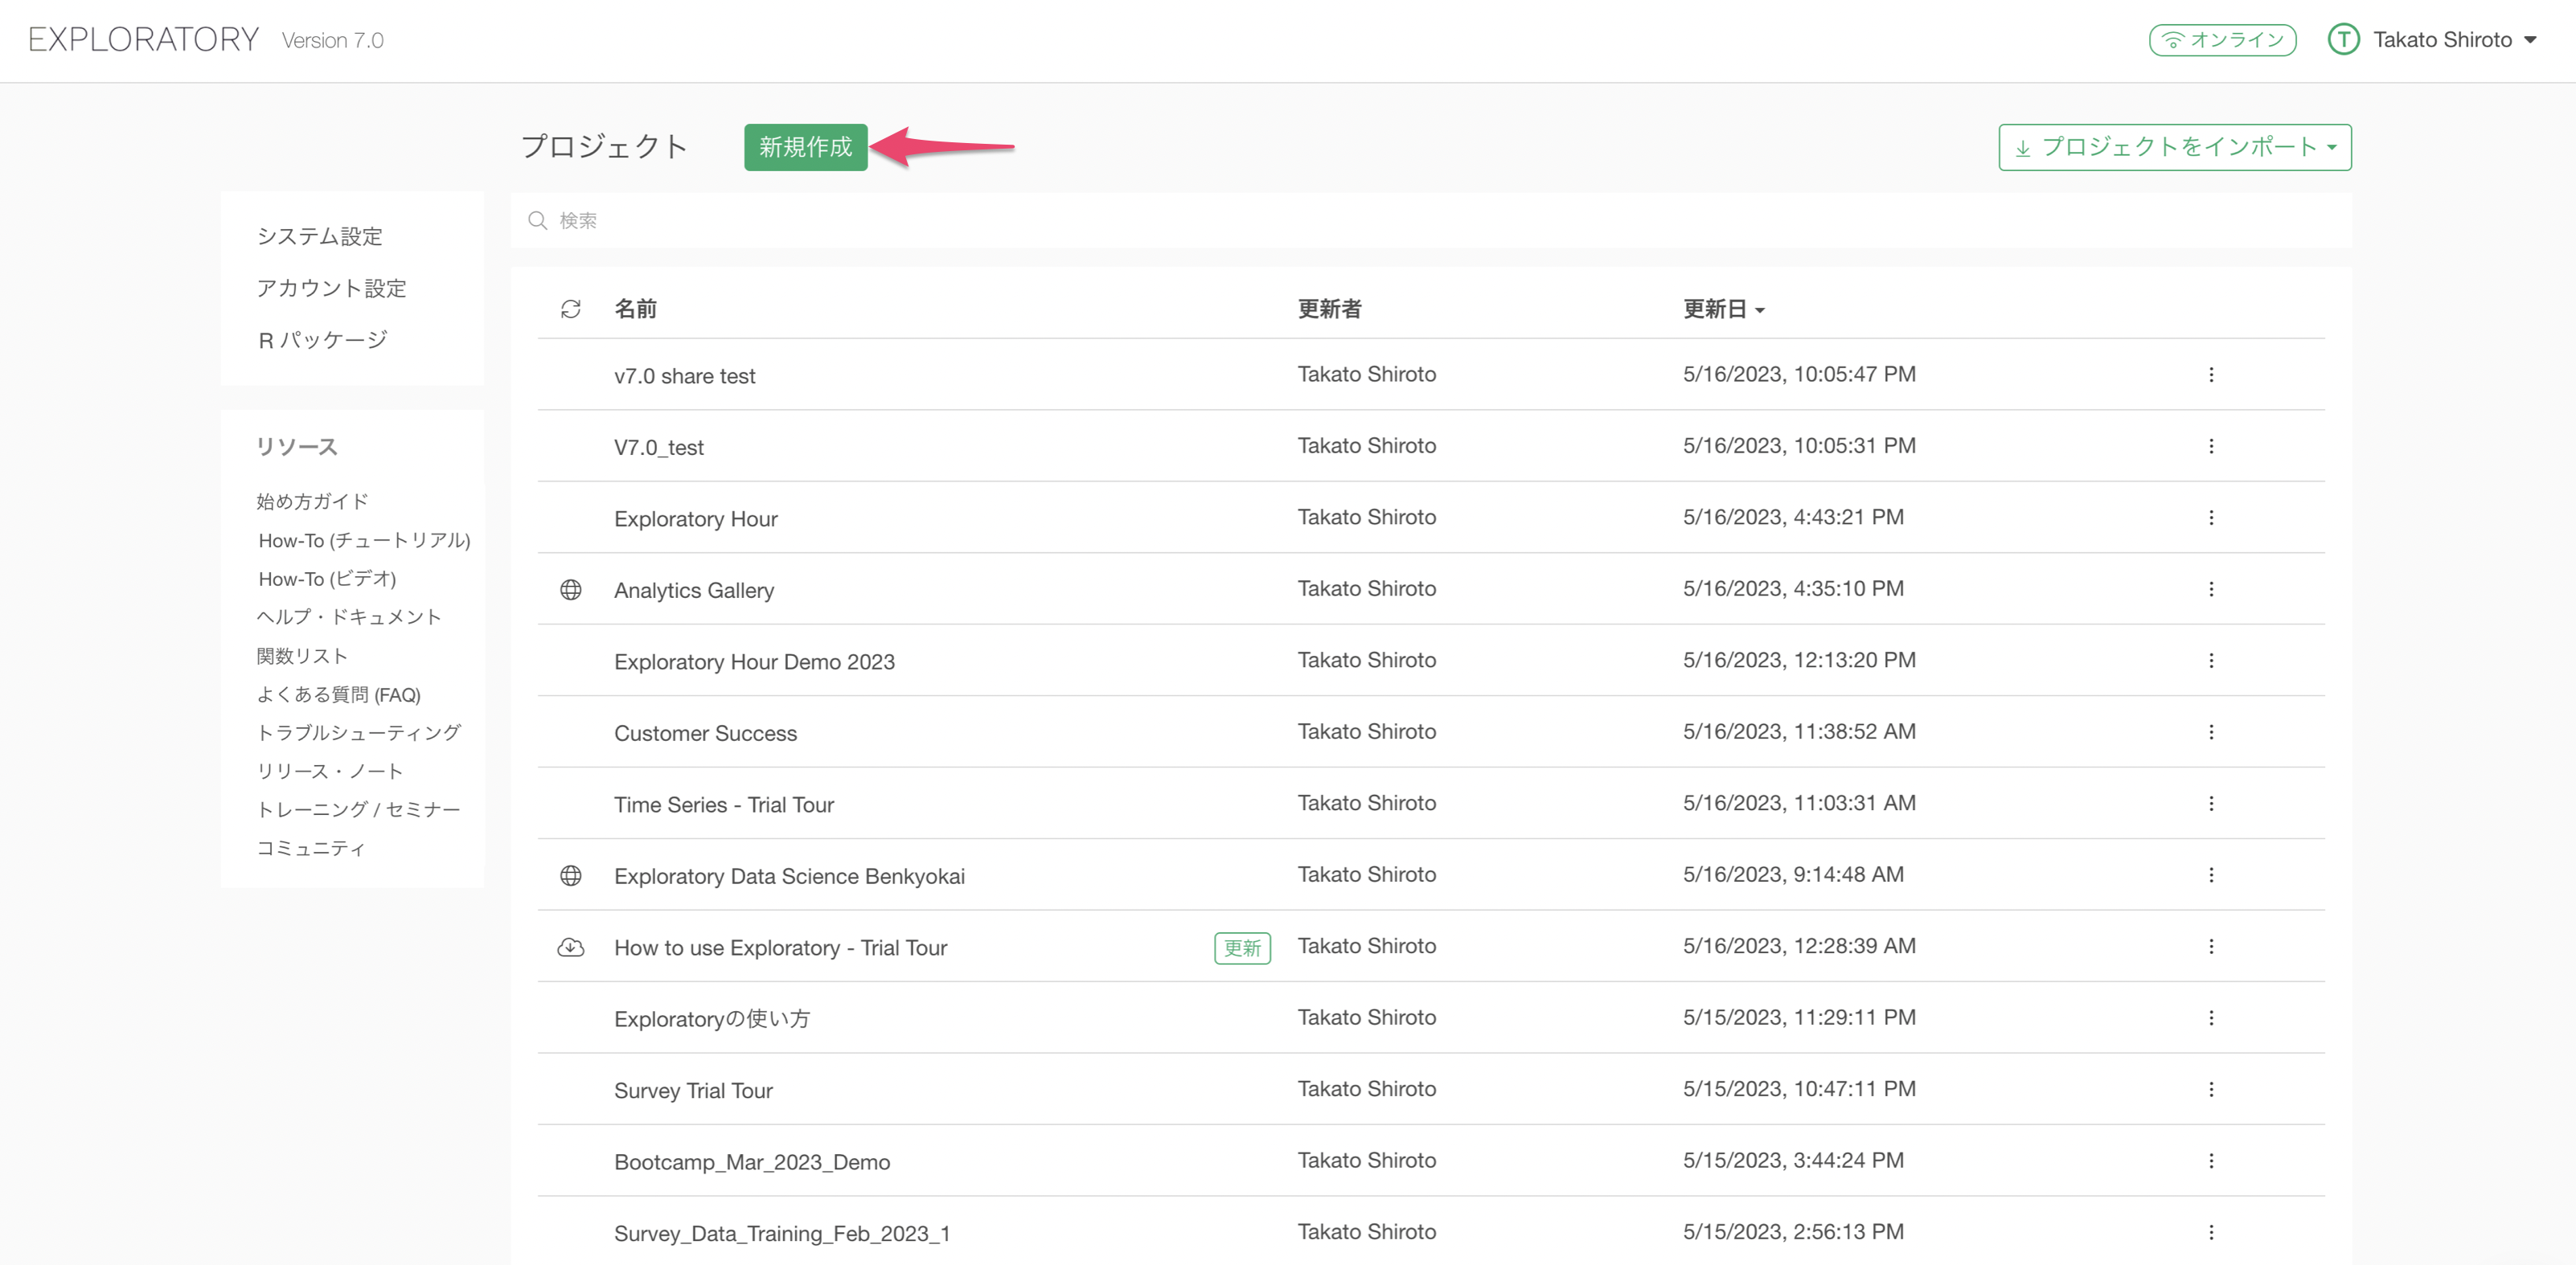Open the Customer Success project
Image resolution: width=2576 pixels, height=1265 pixels.
pyautogui.click(x=705, y=733)
